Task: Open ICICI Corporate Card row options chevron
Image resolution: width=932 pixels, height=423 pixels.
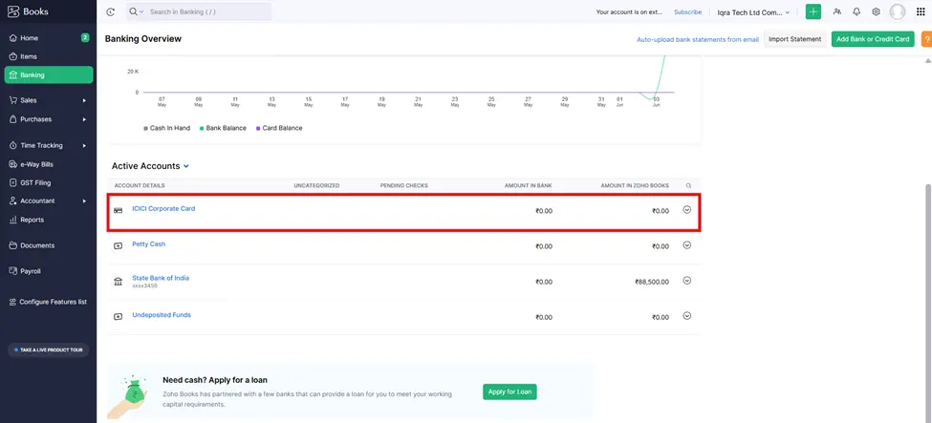Action: (x=687, y=210)
